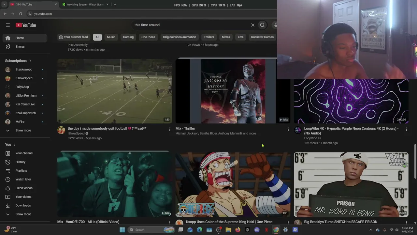Image resolution: width=417 pixels, height=235 pixels.
Task: Open ItzAllTopNotch subscription channel
Action: point(25,113)
